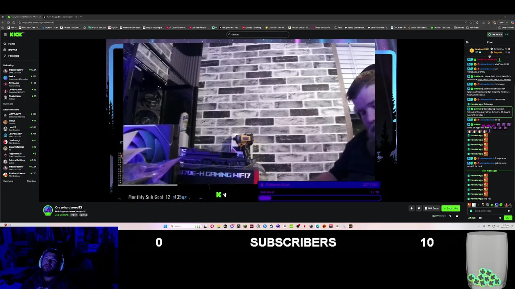Switch to the first browser tab
The height and width of the screenshot is (289, 515).
[23, 17]
